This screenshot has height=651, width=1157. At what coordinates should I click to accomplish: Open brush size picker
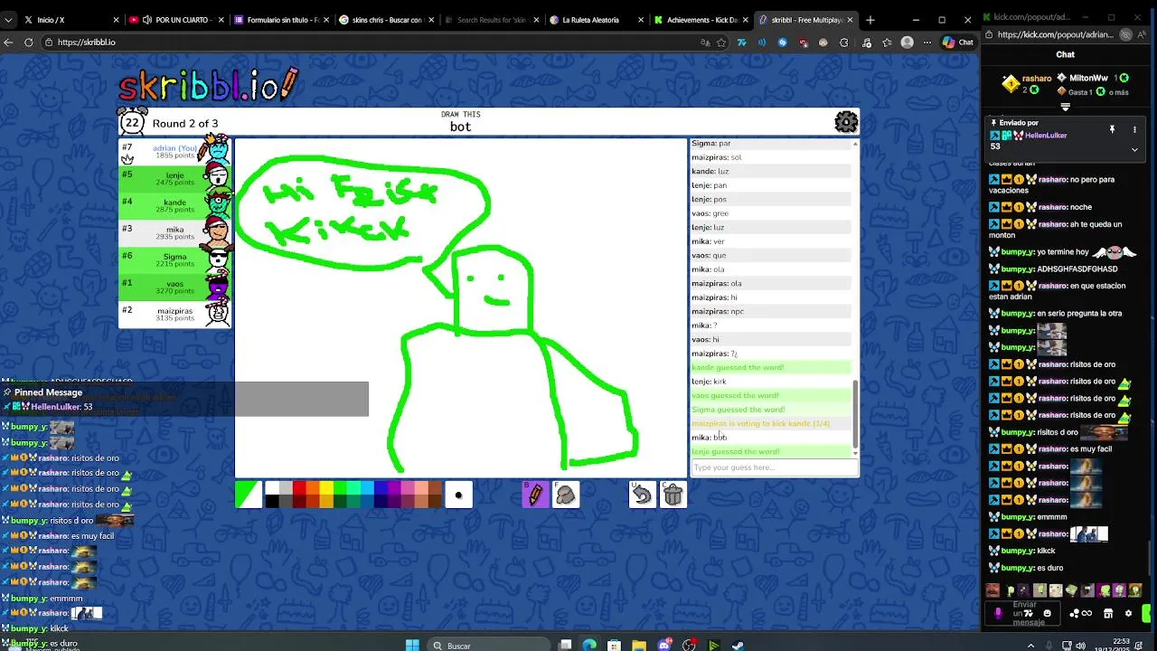pyautogui.click(x=458, y=495)
